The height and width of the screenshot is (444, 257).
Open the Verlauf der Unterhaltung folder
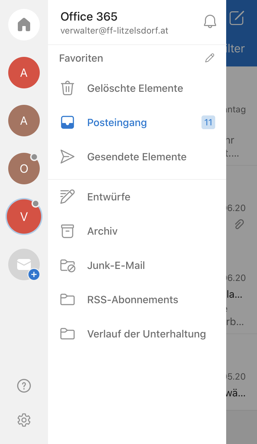(x=137, y=334)
